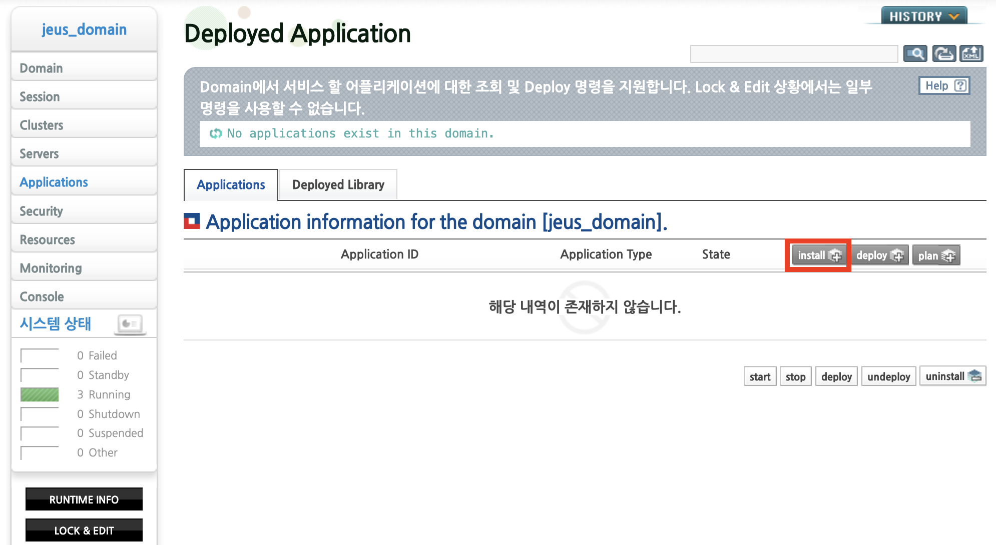Click the green Running status bar
The width and height of the screenshot is (996, 545).
pos(40,394)
